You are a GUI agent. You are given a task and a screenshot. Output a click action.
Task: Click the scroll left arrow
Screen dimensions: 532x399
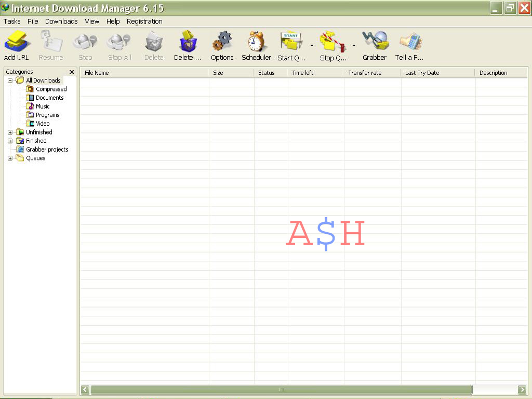tap(85, 390)
